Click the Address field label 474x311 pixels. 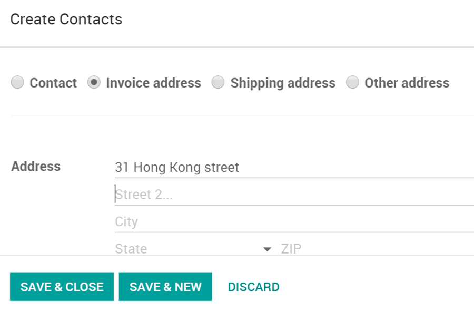(x=35, y=166)
